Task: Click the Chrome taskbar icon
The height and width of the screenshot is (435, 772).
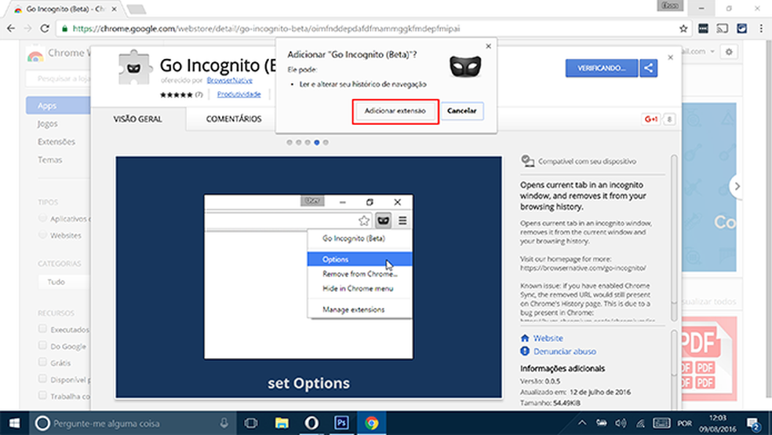Action: (x=372, y=423)
